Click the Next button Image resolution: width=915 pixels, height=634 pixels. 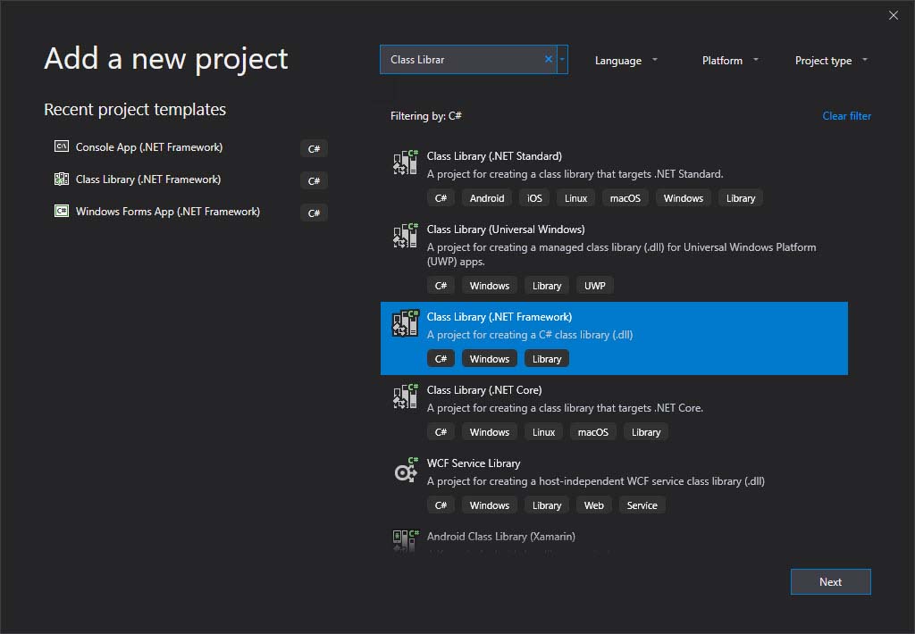pos(830,581)
